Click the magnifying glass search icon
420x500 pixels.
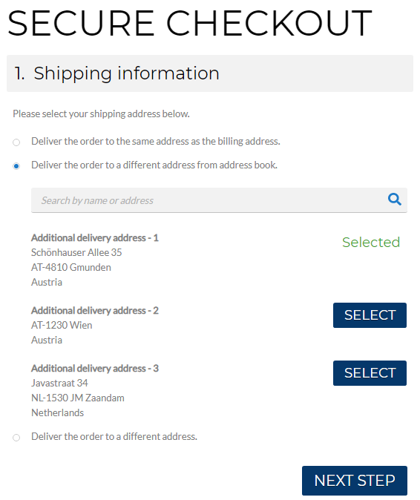[394, 200]
